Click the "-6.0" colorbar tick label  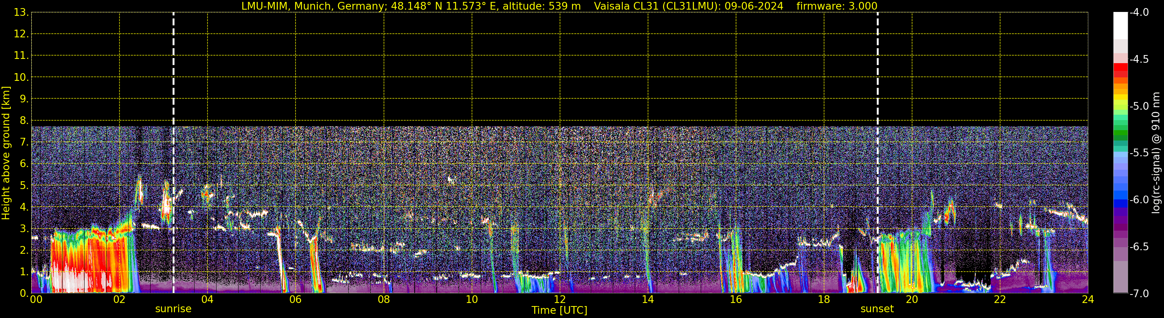(x=1139, y=199)
